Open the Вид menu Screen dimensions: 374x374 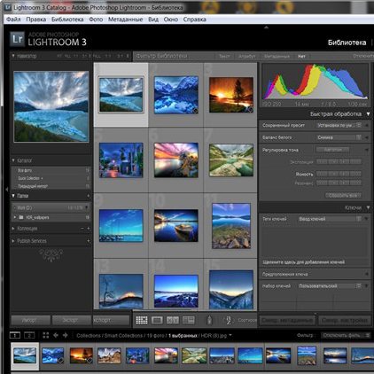[x=153, y=19]
